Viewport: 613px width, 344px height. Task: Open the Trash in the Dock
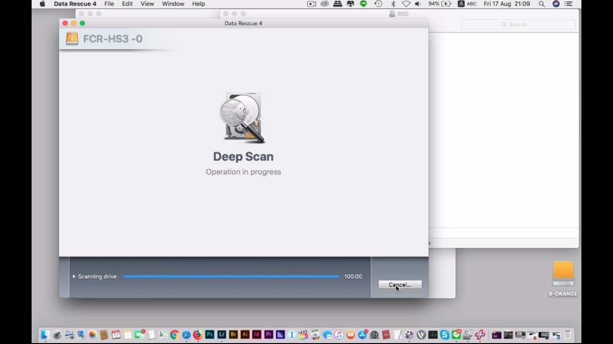point(568,335)
